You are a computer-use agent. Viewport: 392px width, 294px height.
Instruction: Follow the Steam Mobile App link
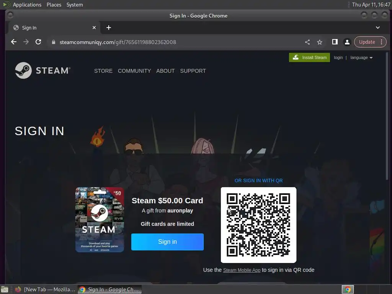[242, 270]
